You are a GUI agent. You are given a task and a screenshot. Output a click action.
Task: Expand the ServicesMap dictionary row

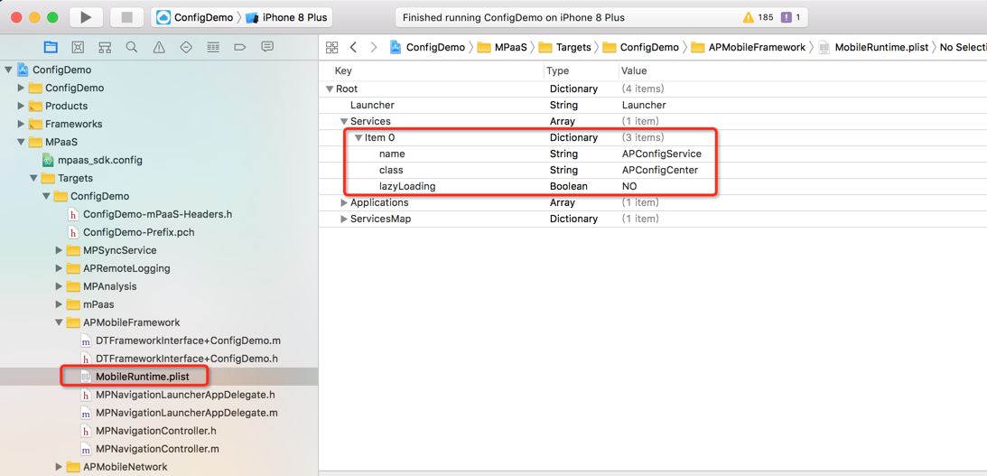[344, 219]
